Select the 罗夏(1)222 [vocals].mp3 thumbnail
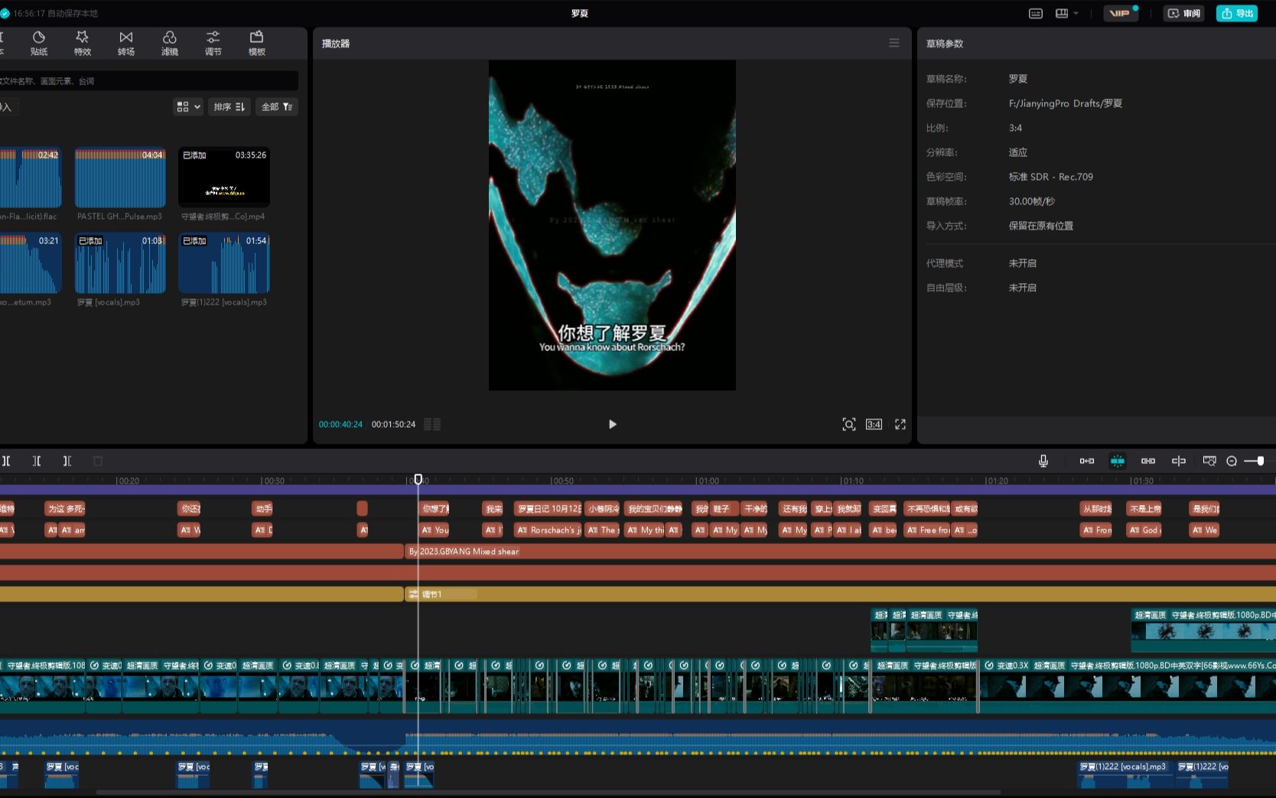 224,262
